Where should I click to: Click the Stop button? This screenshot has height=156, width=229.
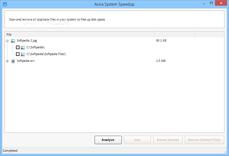(137, 140)
